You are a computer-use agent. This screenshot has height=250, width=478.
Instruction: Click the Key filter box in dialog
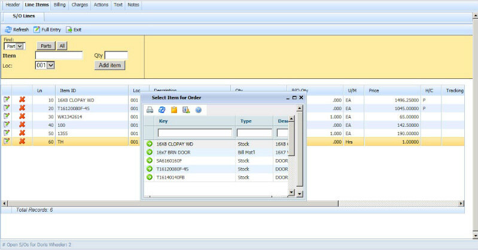click(194, 133)
